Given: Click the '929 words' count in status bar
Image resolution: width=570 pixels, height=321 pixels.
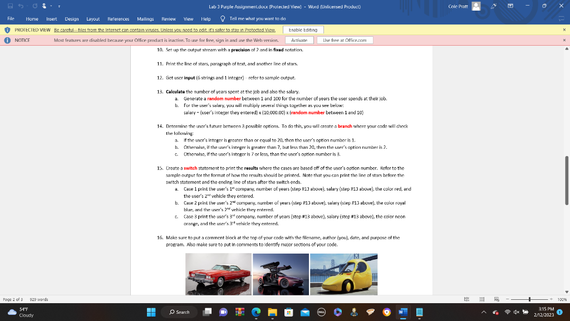Looking at the screenshot, I should 39,299.
